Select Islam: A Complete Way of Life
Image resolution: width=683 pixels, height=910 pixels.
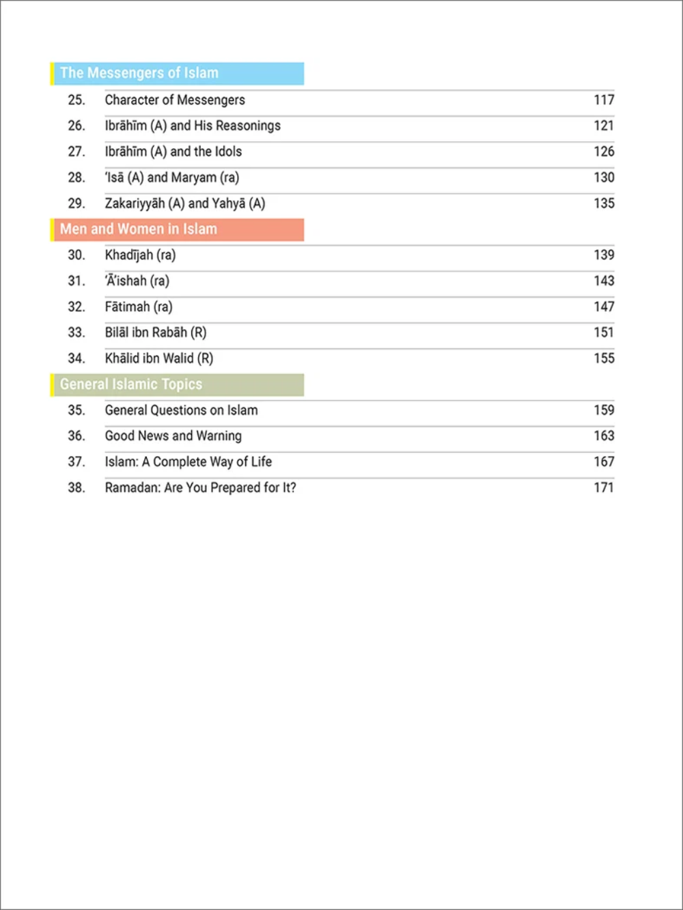pos(188,461)
